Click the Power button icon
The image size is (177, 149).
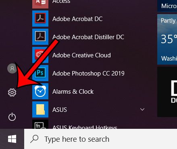[x=12, y=117]
